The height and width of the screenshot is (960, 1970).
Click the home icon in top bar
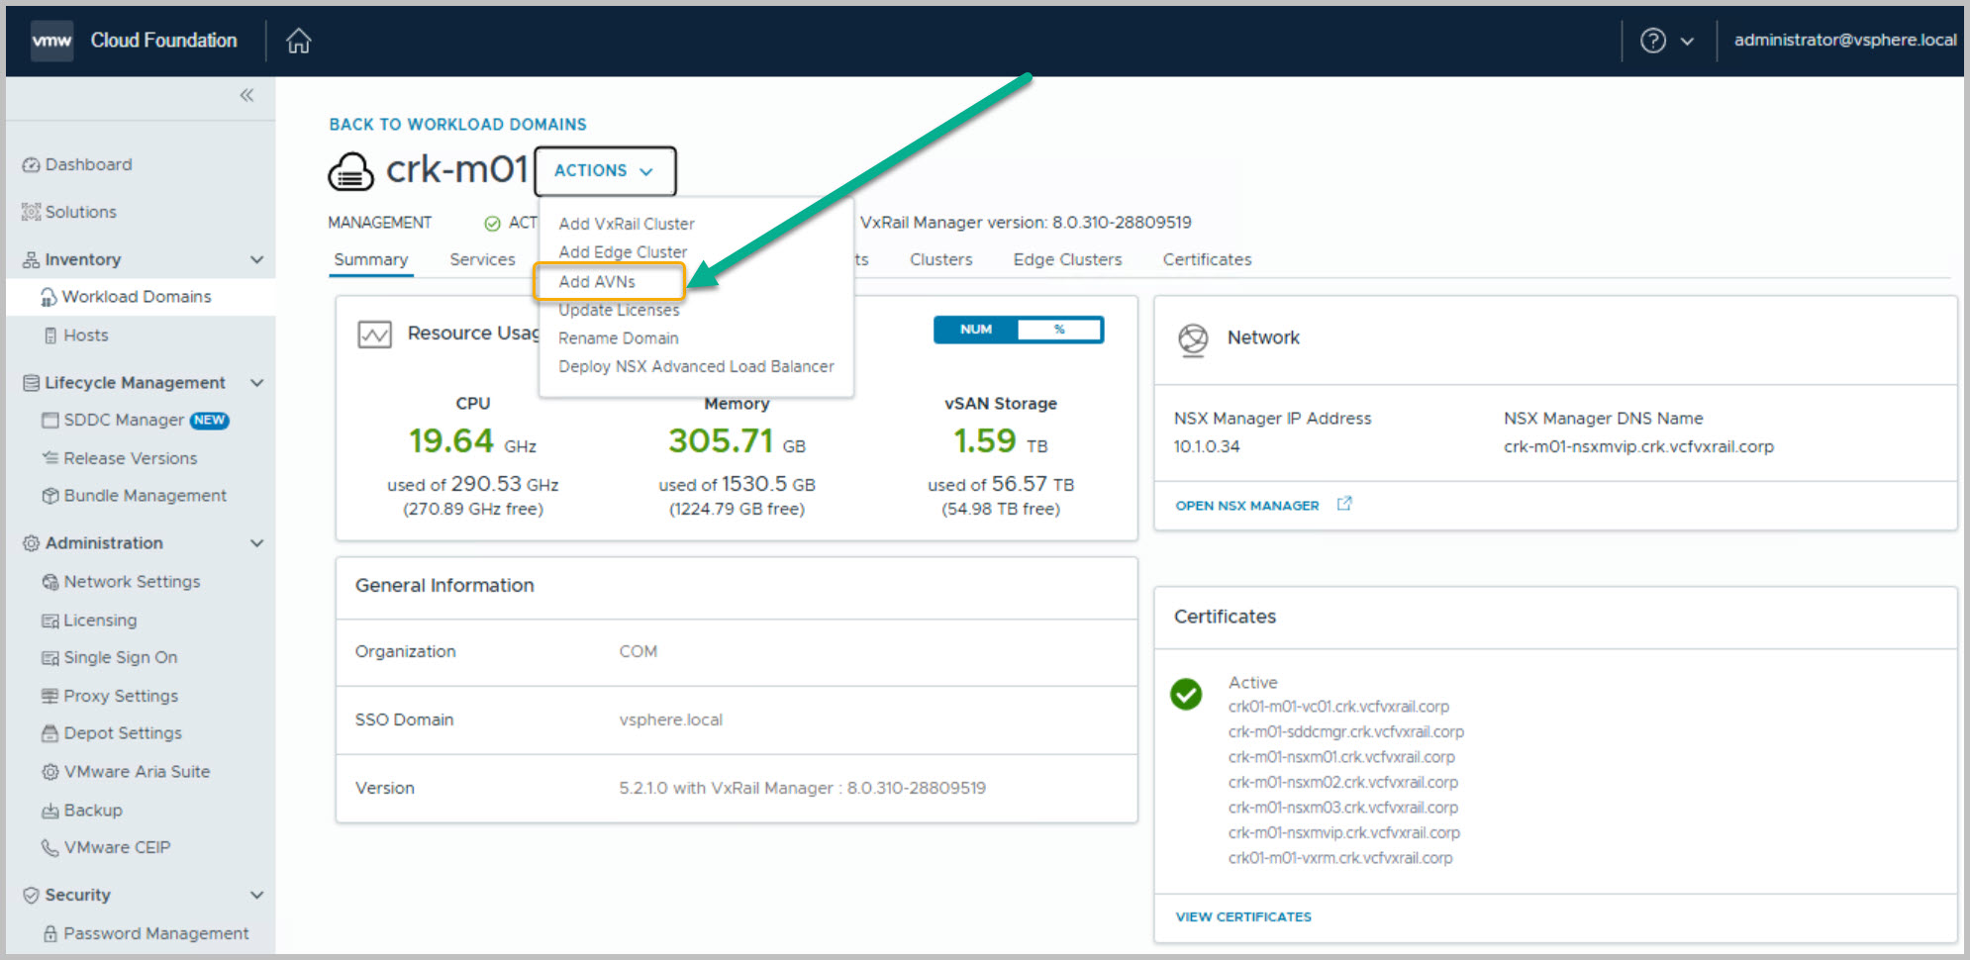coord(298,41)
